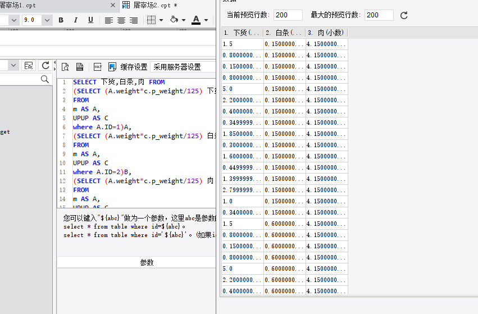Open font color dropdown arrow
This screenshot has width=478, height=314.
(x=206, y=20)
